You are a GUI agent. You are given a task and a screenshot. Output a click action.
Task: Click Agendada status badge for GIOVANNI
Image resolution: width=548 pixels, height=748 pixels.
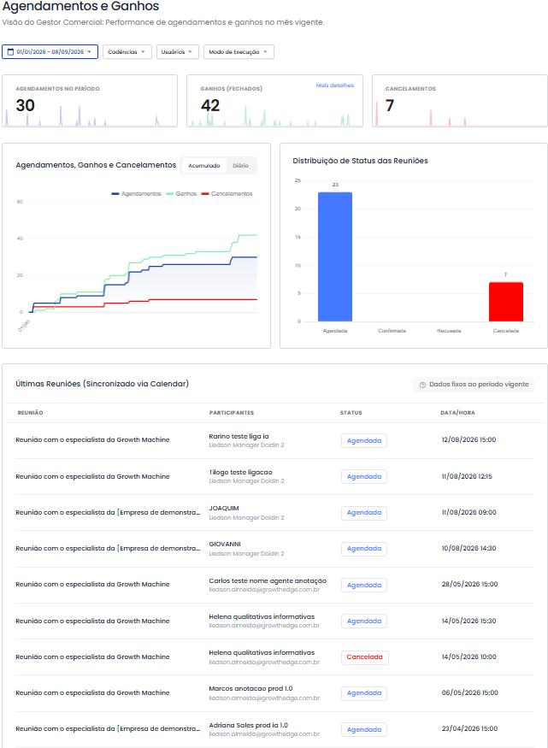point(364,549)
